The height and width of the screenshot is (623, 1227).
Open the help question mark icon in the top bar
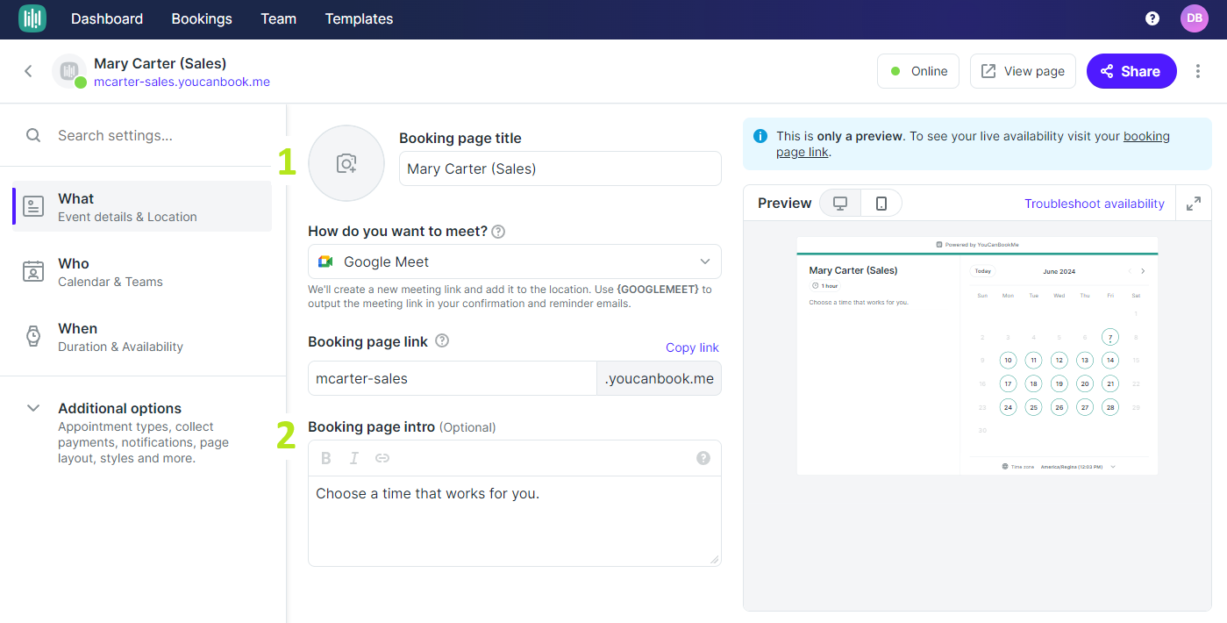coord(1152,18)
